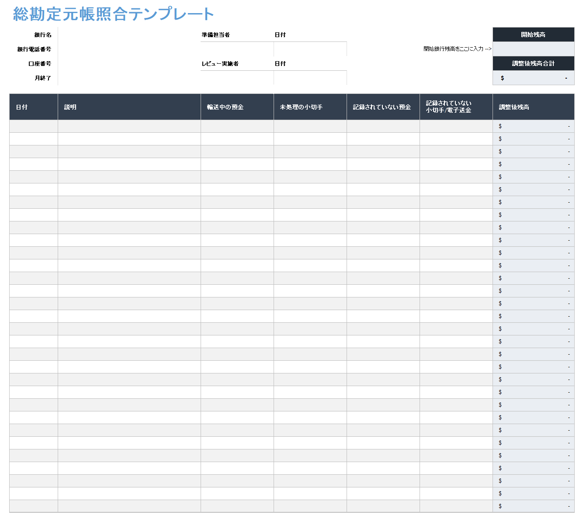This screenshot has width=583, height=518.
Task: Select the 準備担当者 label
Action: coord(215,35)
